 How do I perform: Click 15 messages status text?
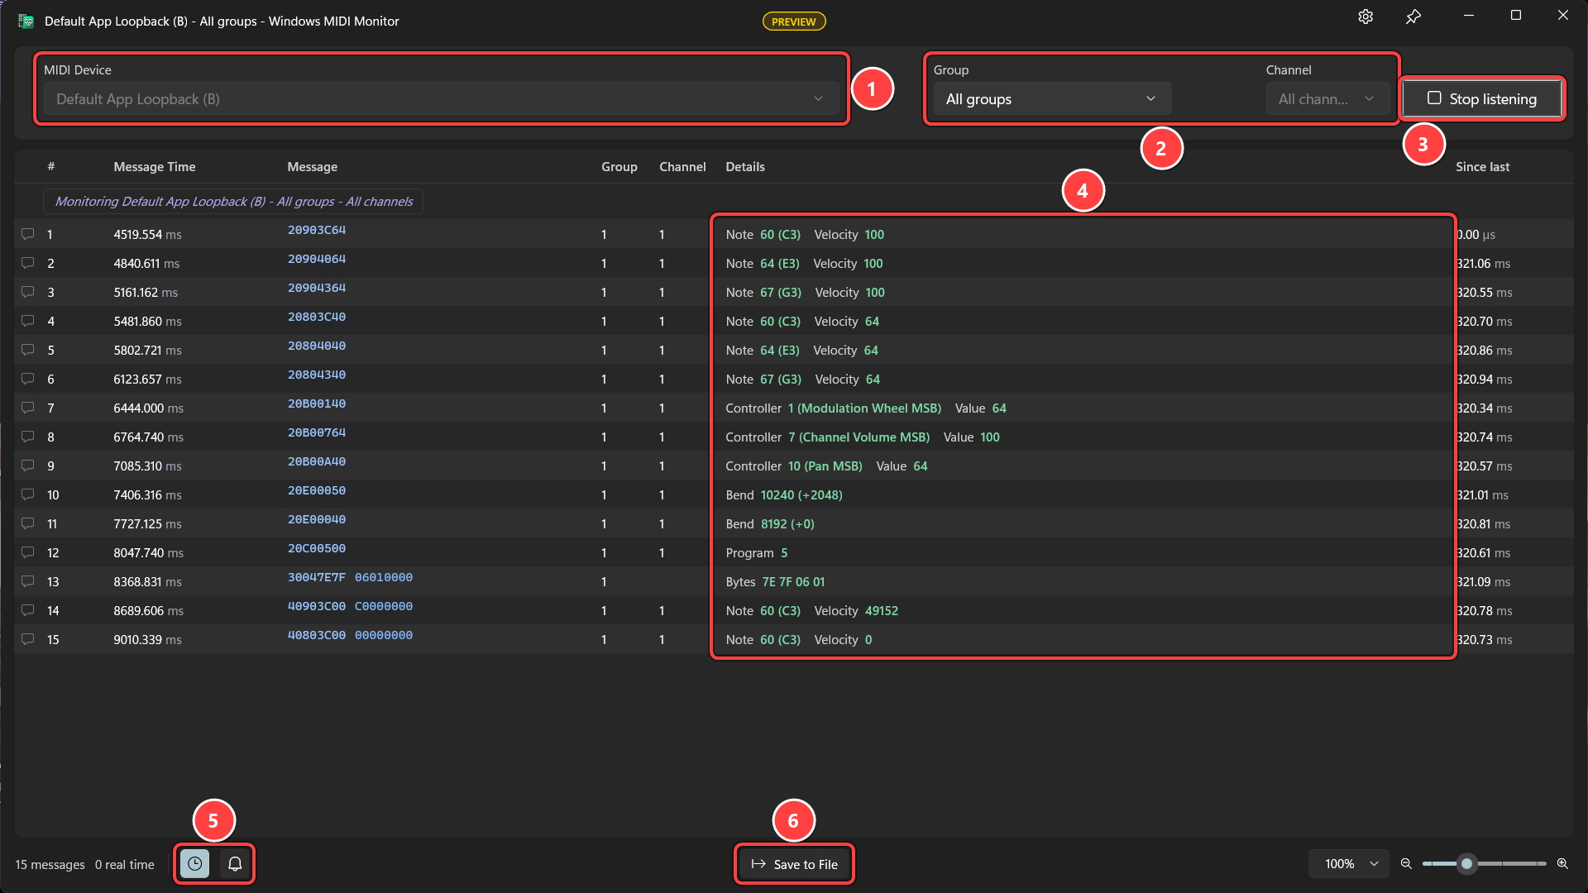coord(50,865)
